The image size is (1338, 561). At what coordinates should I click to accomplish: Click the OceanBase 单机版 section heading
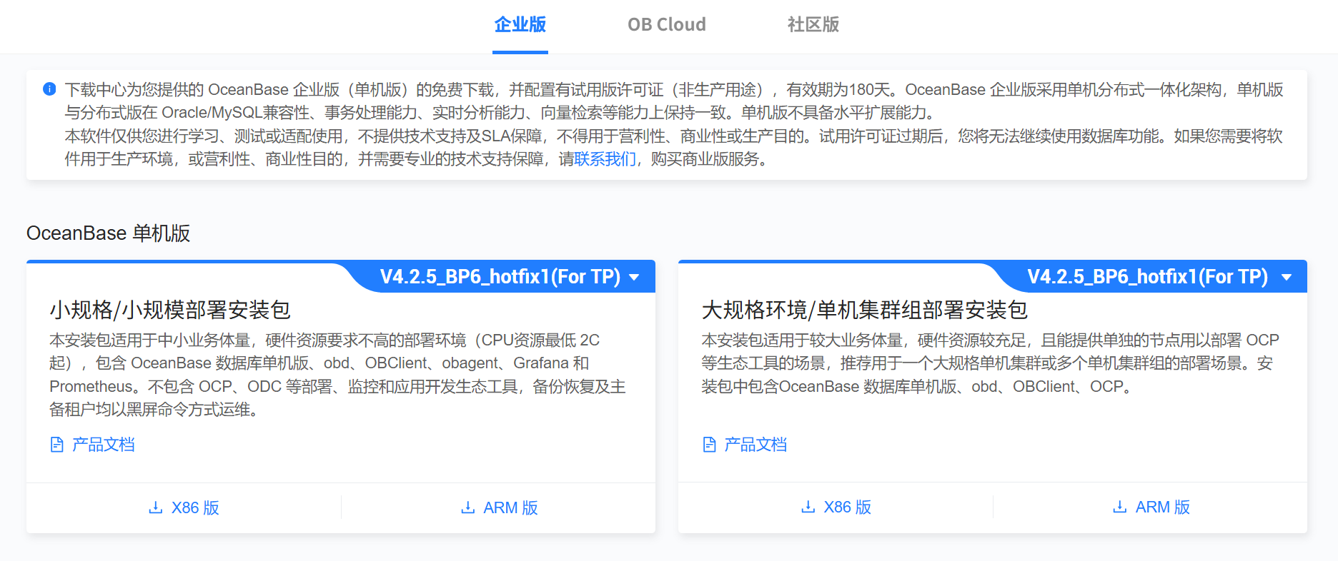click(108, 233)
